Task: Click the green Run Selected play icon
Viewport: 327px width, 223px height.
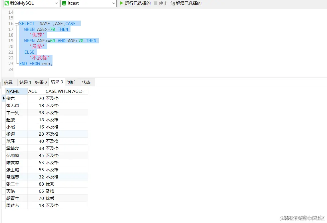Action: click(x=121, y=3)
